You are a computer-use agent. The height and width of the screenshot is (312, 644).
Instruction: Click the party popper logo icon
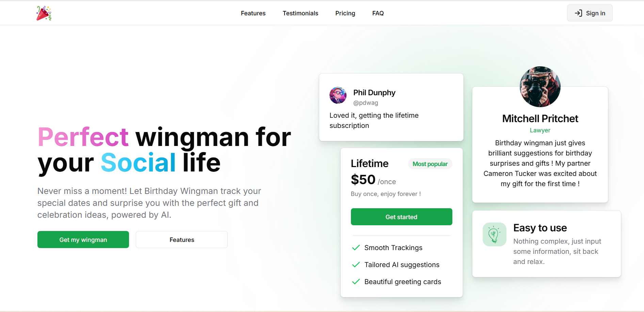pyautogui.click(x=44, y=13)
